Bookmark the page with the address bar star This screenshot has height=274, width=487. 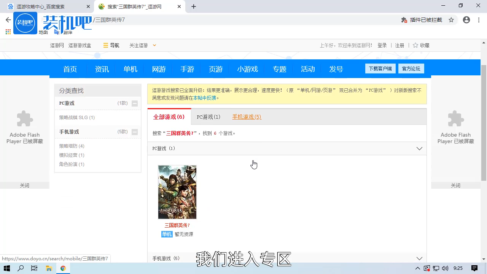[451, 20]
